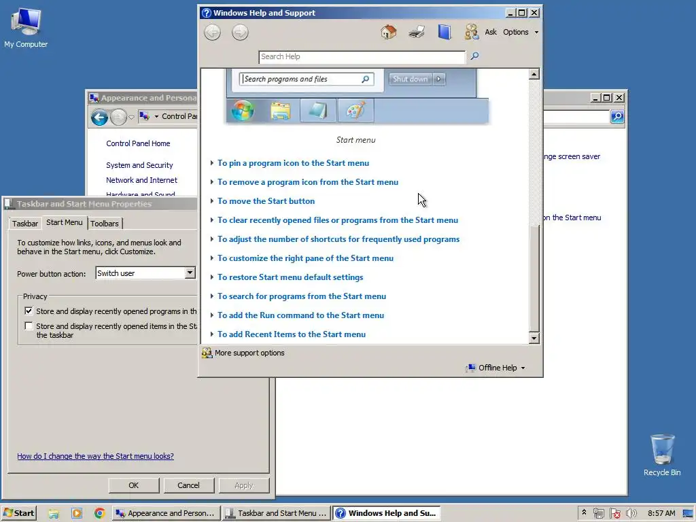Expand 'To clear recently opened files or programs'

337,220
